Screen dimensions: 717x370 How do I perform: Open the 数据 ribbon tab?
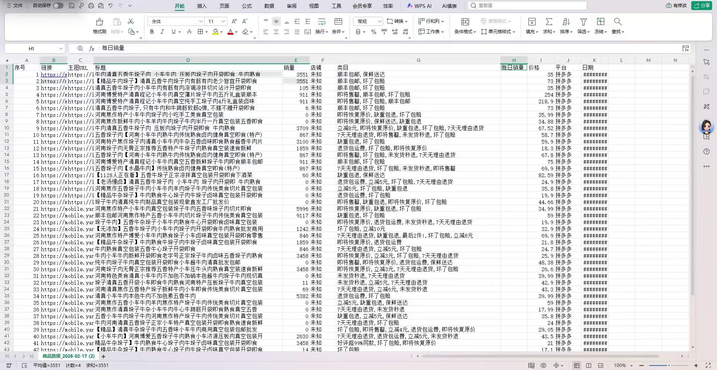pos(269,6)
